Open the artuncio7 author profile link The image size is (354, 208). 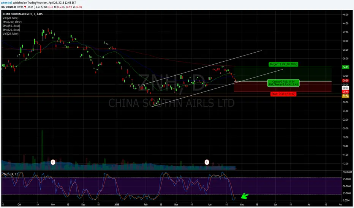[7, 3]
